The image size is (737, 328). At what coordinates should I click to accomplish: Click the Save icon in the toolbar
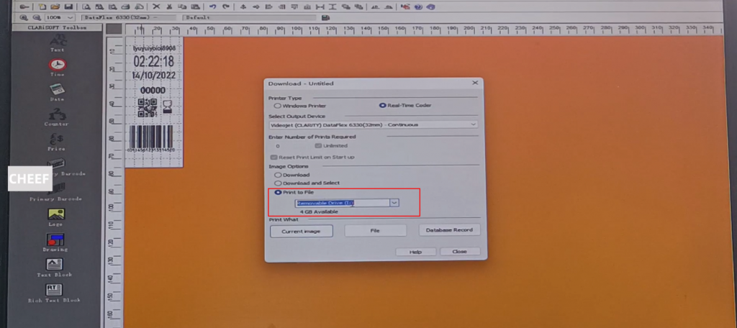pos(67,6)
